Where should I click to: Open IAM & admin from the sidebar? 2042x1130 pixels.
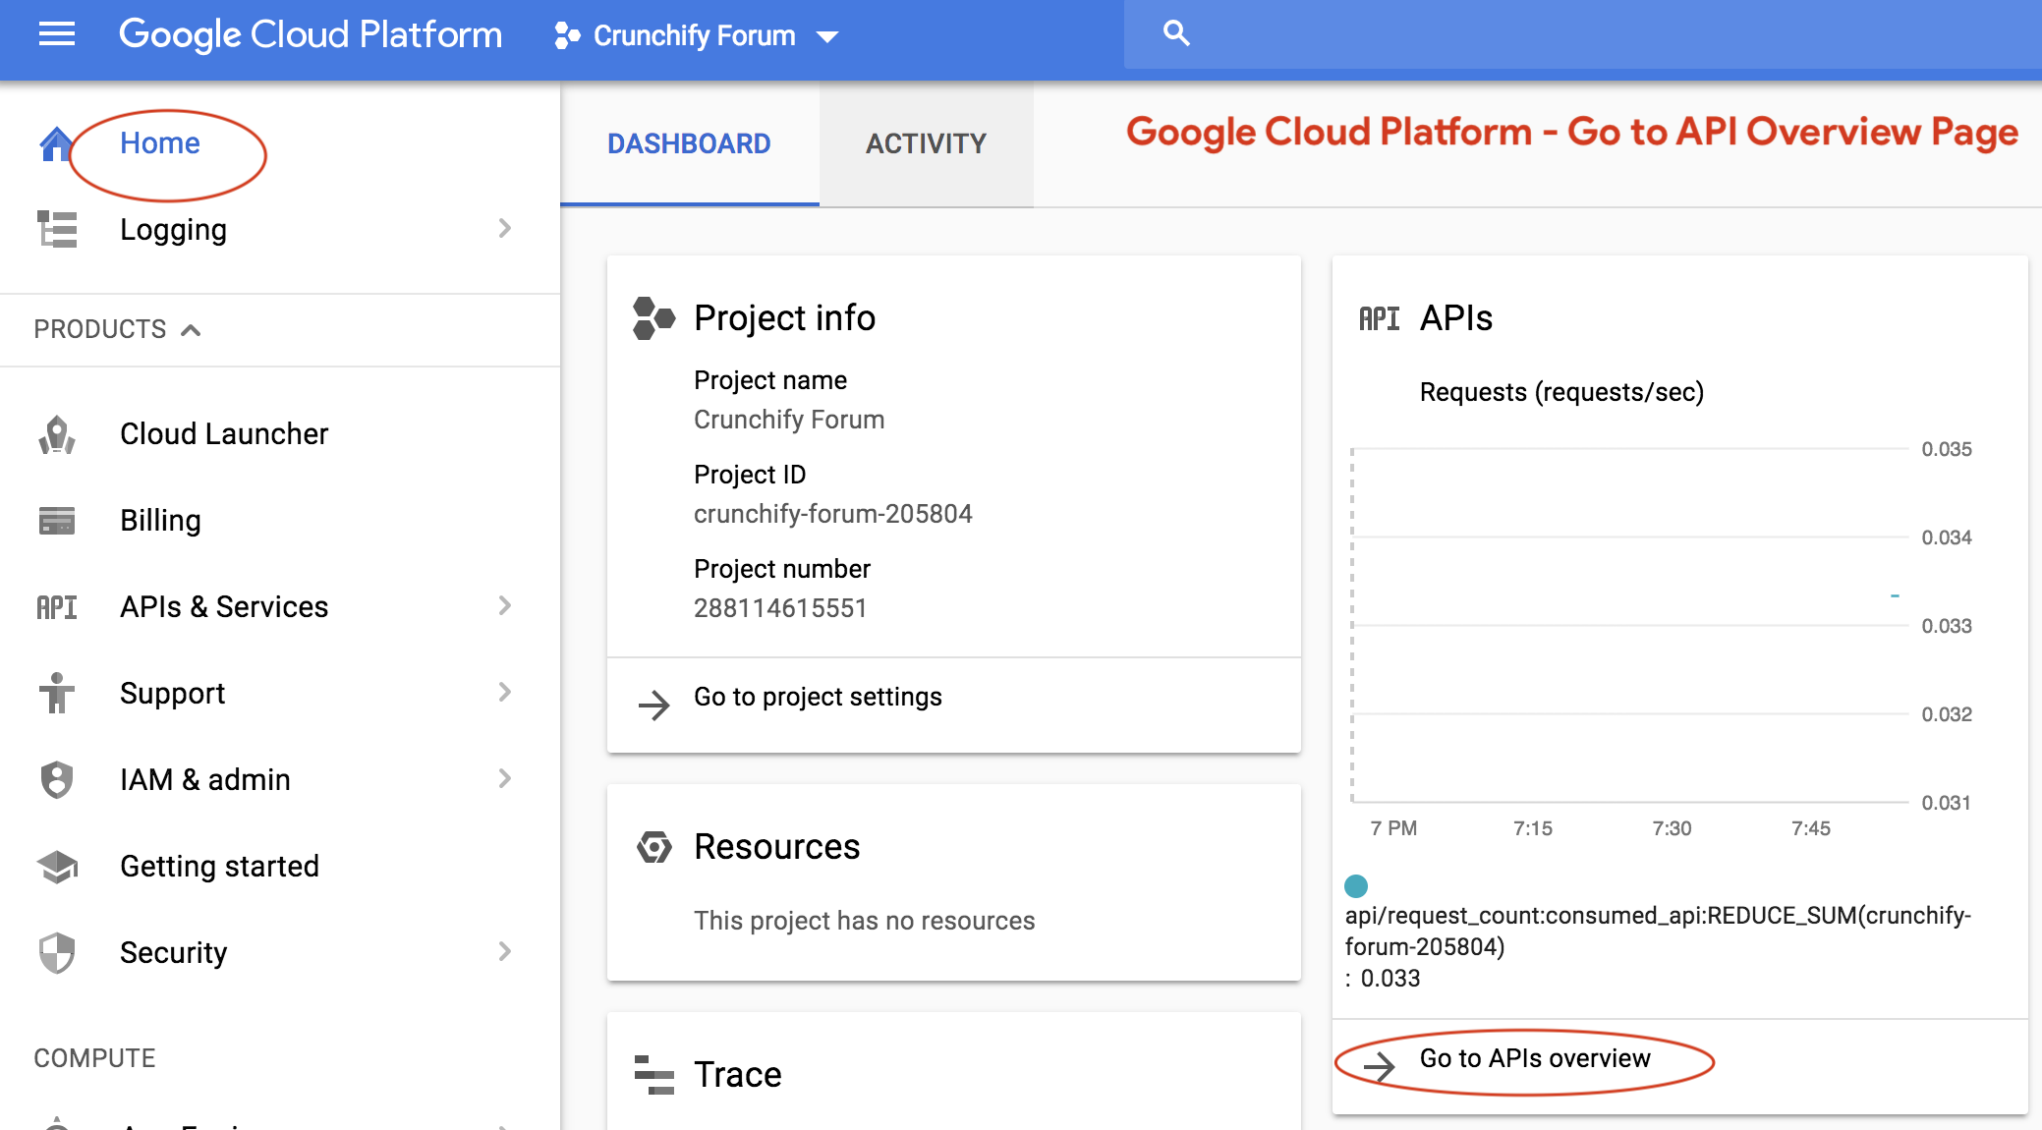(x=205, y=780)
